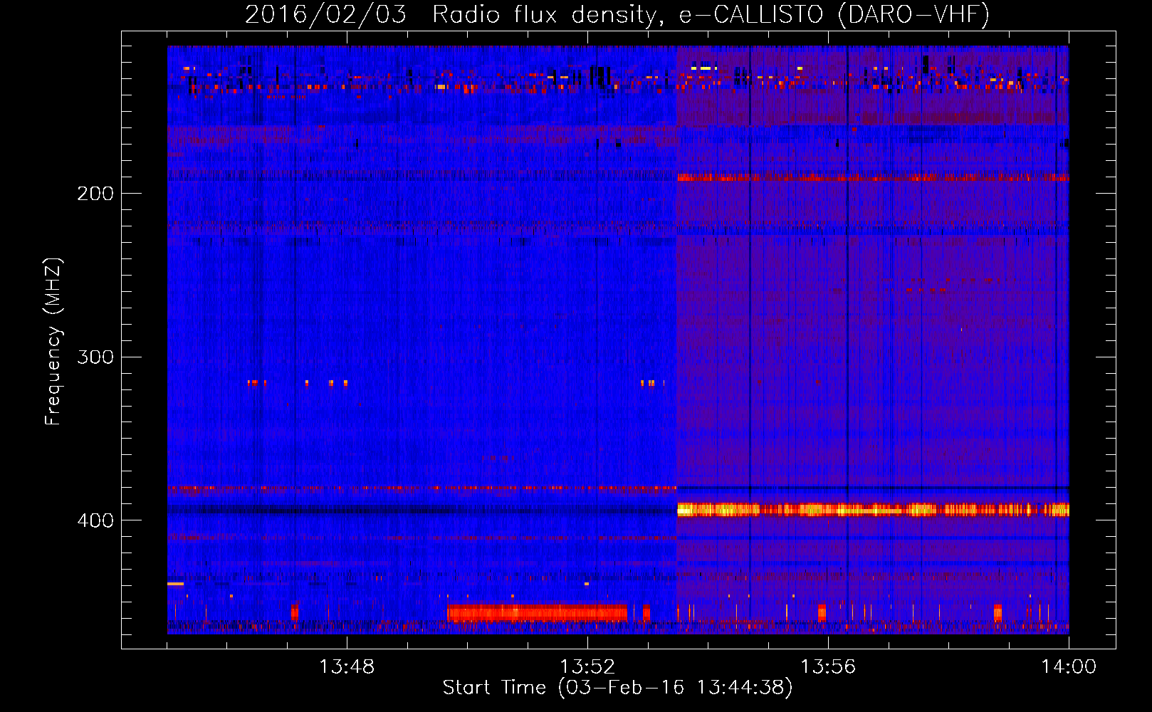The width and height of the screenshot is (1152, 712).
Task: Click the '13:56' time tick label
Action: pyautogui.click(x=828, y=667)
